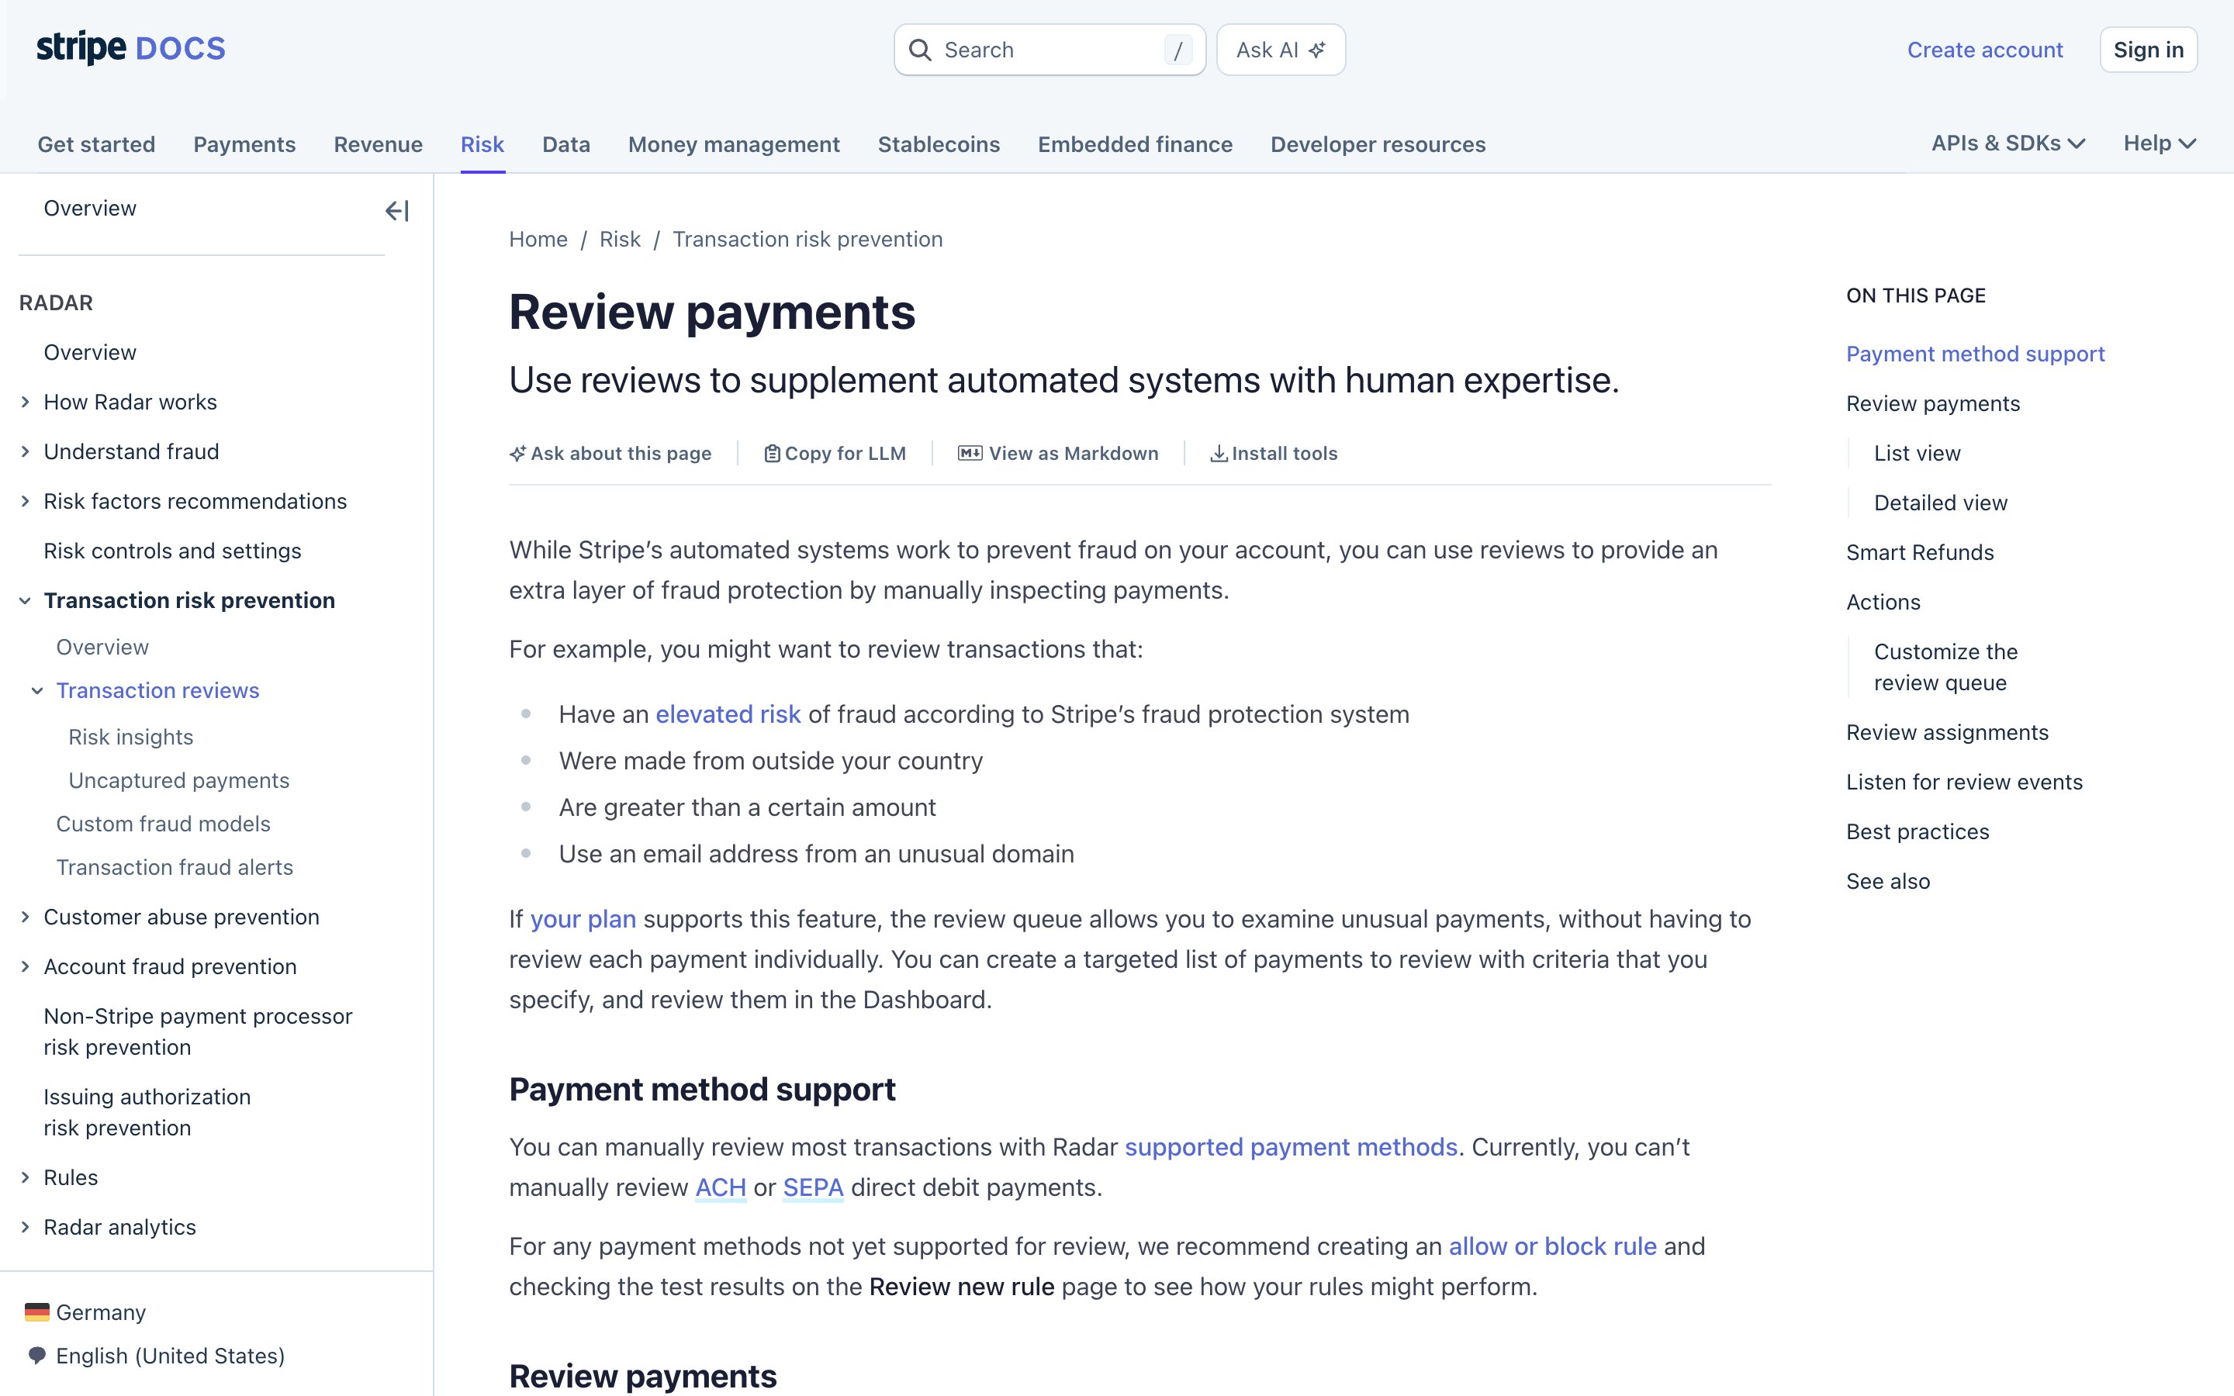The image size is (2234, 1396).
Task: Open the Developer resources tab
Action: pyautogui.click(x=1378, y=144)
